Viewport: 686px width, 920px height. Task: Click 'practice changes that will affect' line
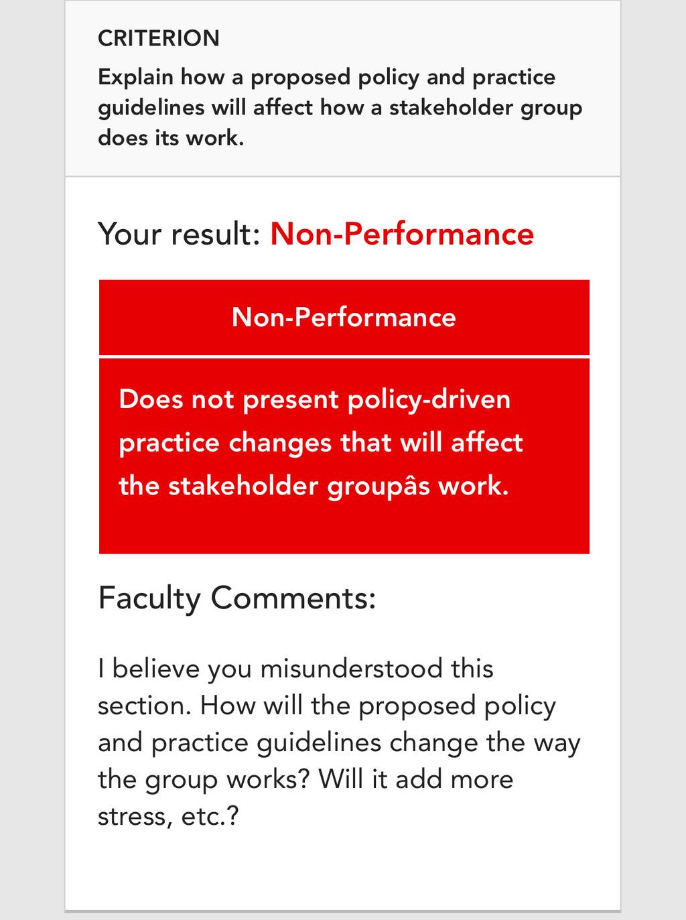coord(321,443)
